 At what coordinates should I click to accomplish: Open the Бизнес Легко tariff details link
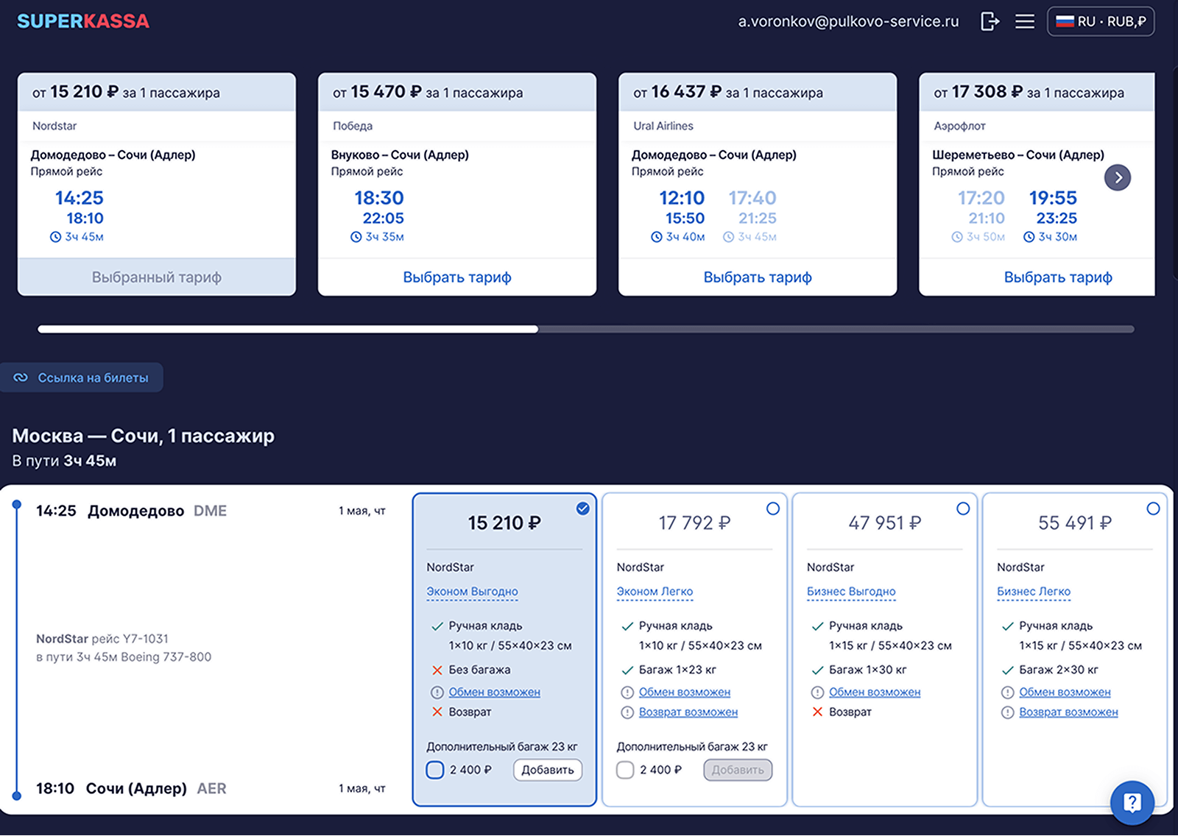pyautogui.click(x=1034, y=592)
